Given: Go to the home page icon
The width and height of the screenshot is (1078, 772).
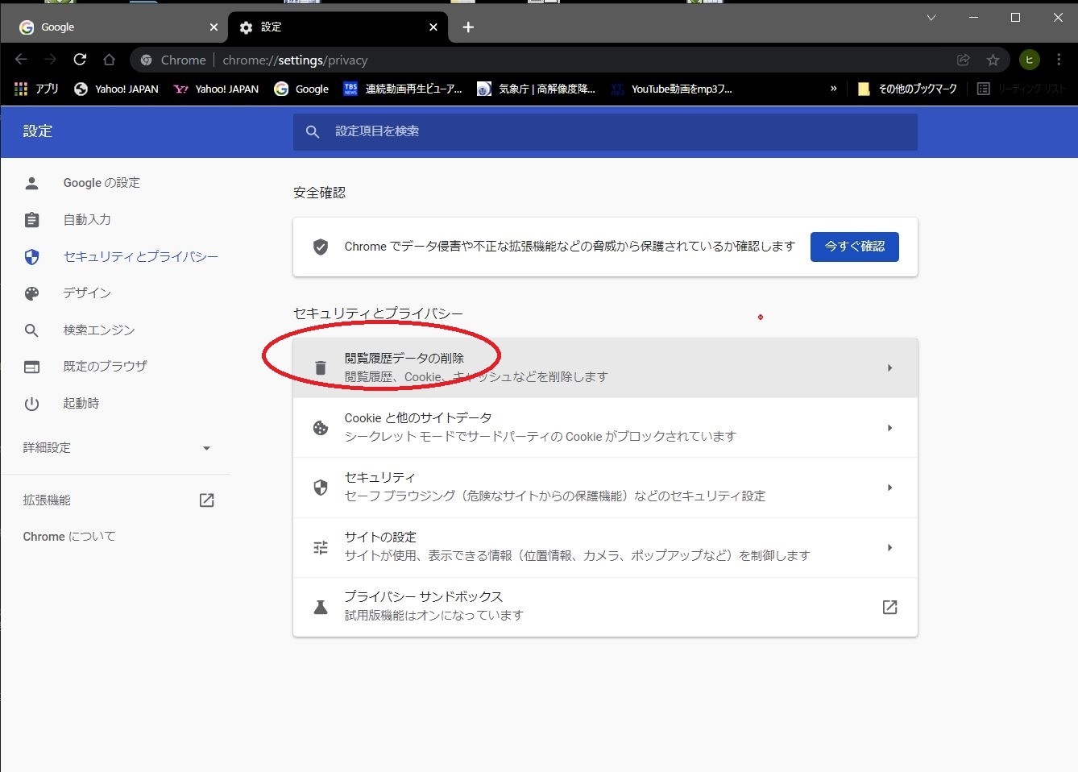Looking at the screenshot, I should [109, 60].
